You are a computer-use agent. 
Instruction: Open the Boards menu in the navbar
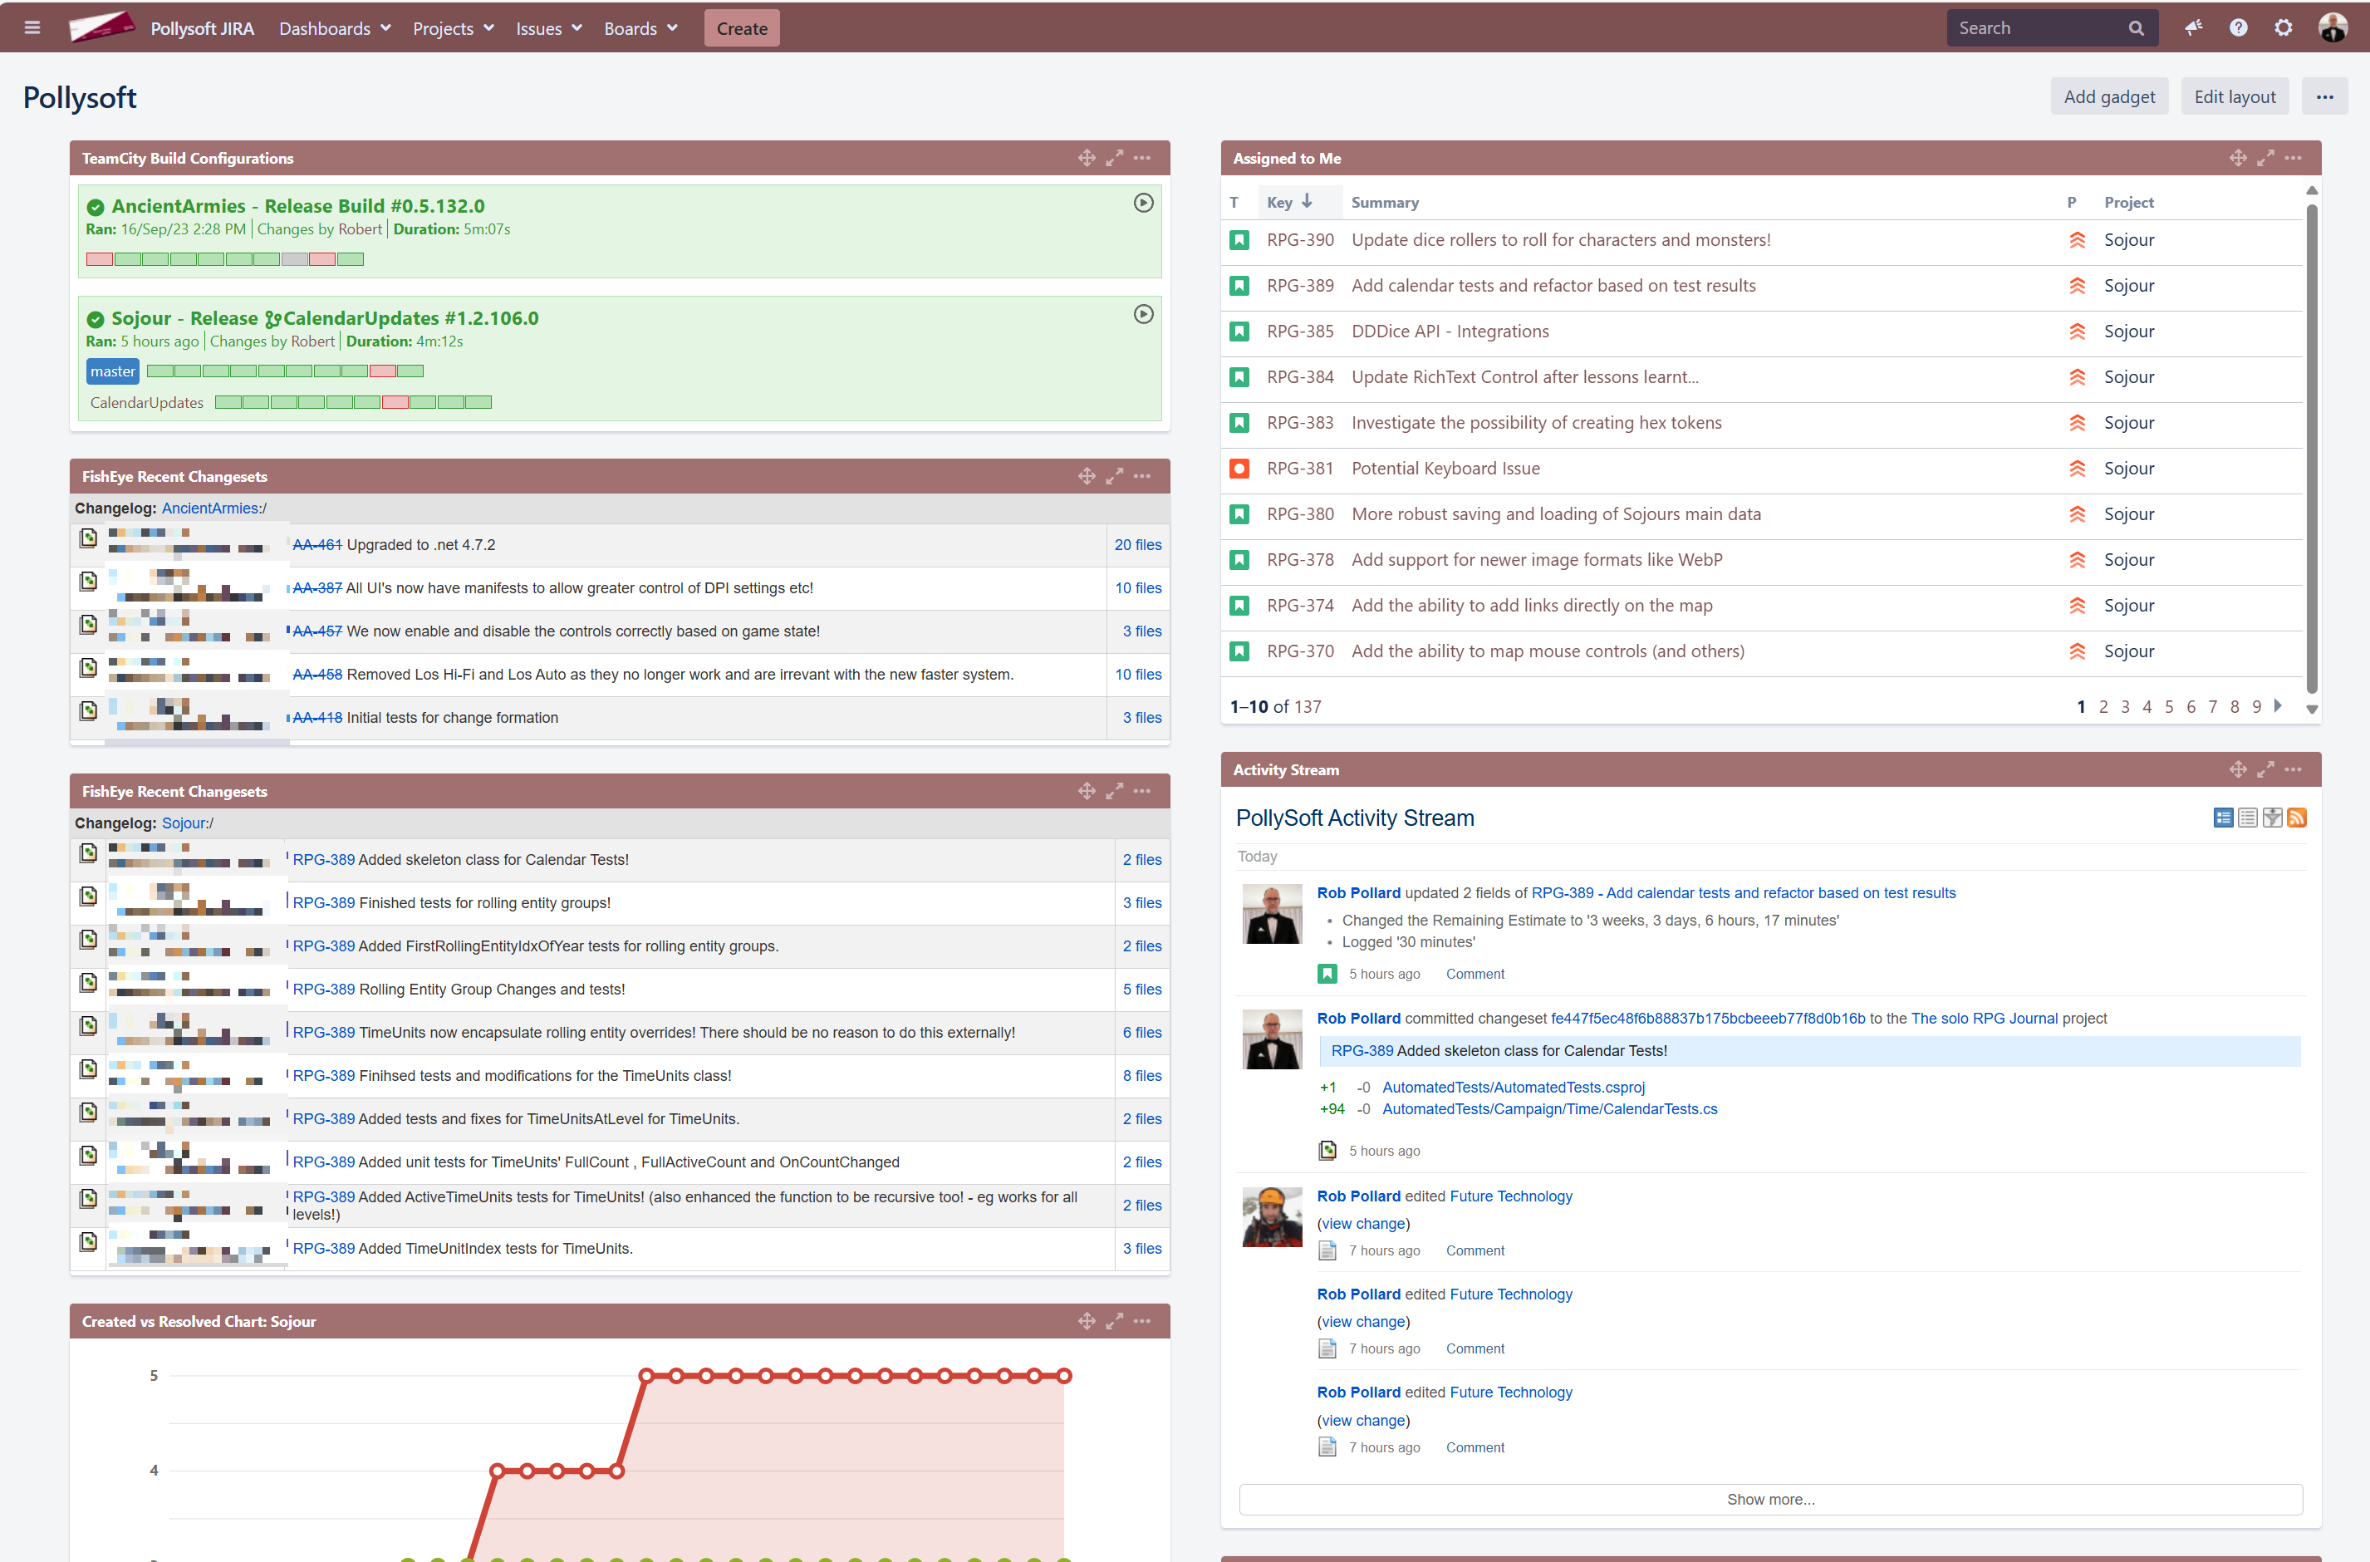pyautogui.click(x=640, y=28)
